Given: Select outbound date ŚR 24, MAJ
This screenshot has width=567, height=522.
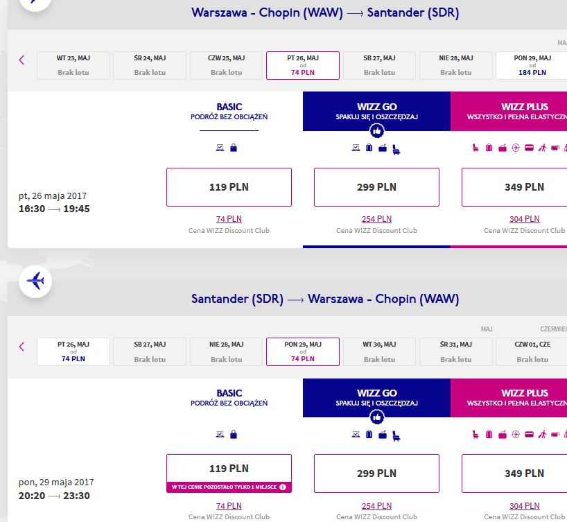Looking at the screenshot, I should click(x=150, y=65).
